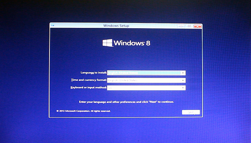Click the Microsoft Corporation copyright text

coord(84,111)
